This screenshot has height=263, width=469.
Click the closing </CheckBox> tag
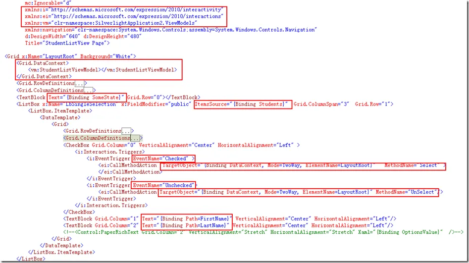pyautogui.click(x=79, y=212)
